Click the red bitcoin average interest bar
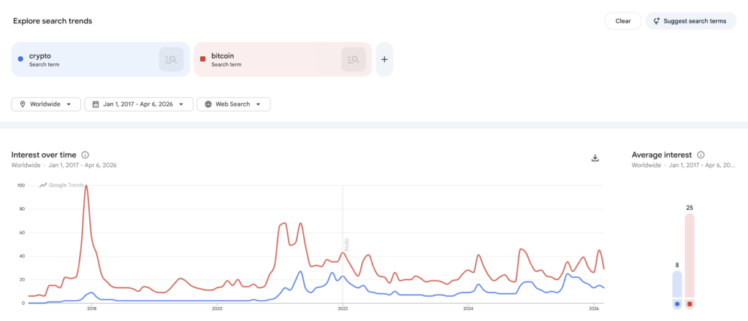The image size is (748, 321). [x=689, y=255]
